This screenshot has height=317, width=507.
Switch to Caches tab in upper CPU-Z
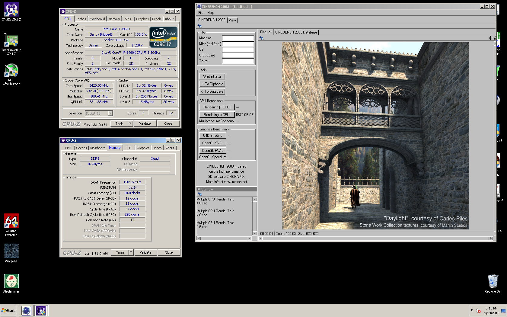tap(81, 19)
